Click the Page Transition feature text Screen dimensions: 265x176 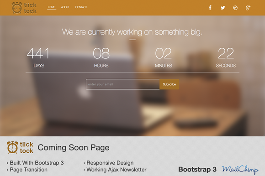point(29,170)
